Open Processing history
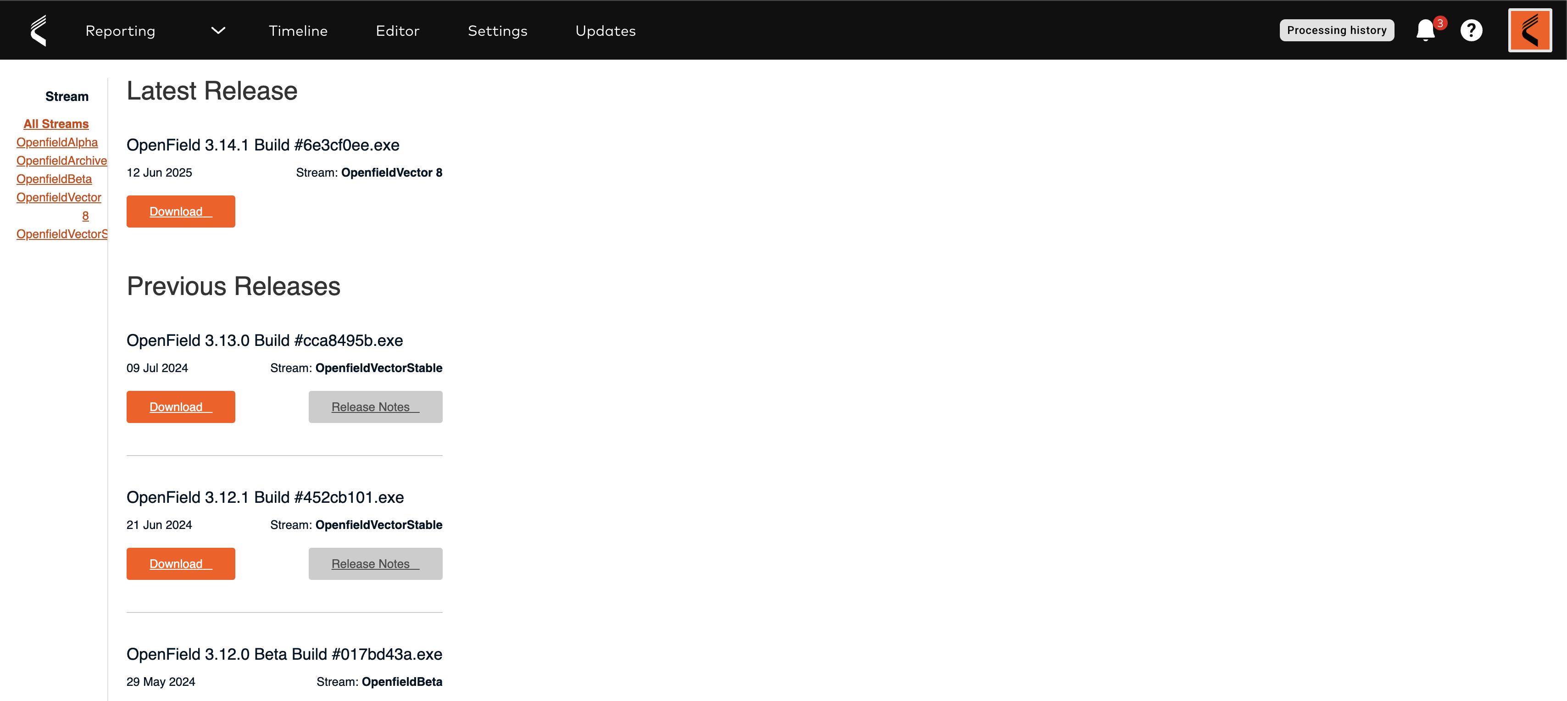Image resolution: width=1567 pixels, height=701 pixels. point(1336,29)
